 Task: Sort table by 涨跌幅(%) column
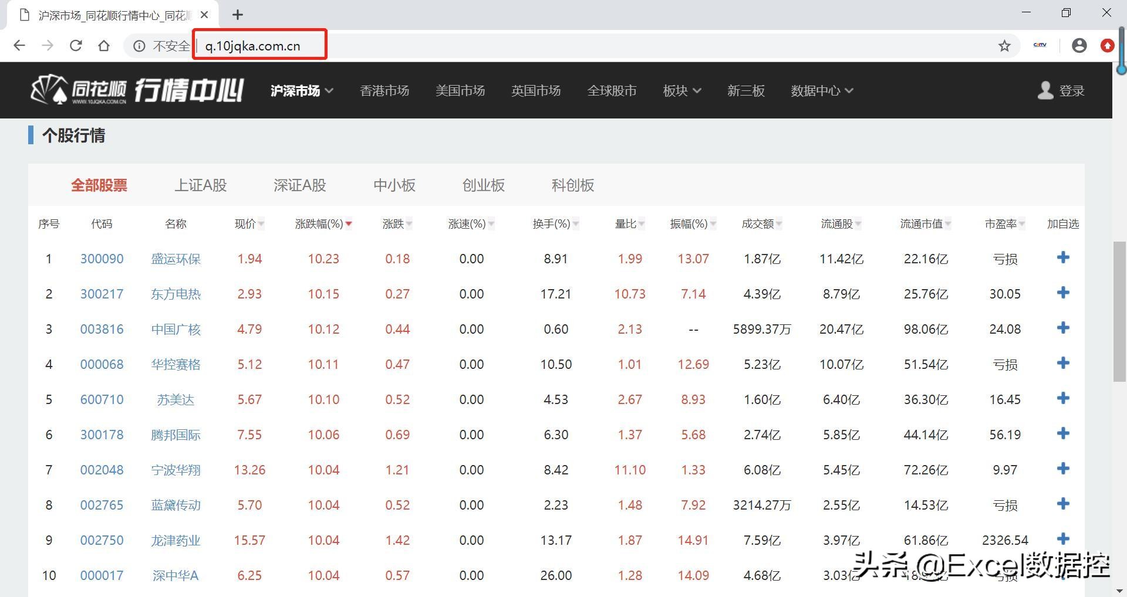pyautogui.click(x=323, y=223)
